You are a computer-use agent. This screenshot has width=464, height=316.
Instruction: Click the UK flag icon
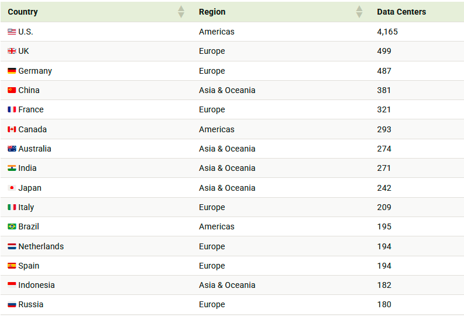[x=12, y=51]
